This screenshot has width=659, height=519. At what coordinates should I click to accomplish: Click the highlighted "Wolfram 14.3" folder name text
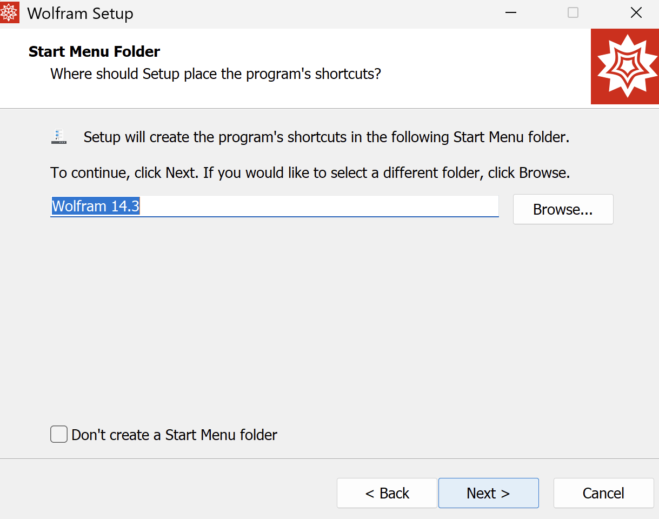pos(96,207)
